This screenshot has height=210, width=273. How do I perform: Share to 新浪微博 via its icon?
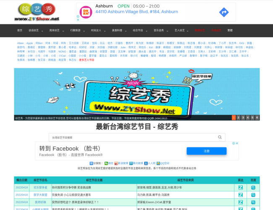[x=116, y=163]
